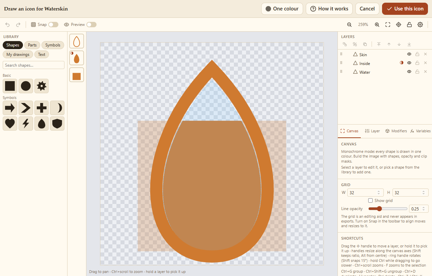Image resolution: width=432 pixels, height=276 pixels.
Task: Hide the Water layer via eye icon
Action: click(409, 72)
